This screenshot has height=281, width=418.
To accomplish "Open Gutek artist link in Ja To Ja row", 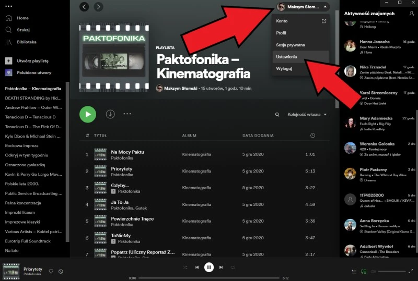I will click(x=141, y=208).
